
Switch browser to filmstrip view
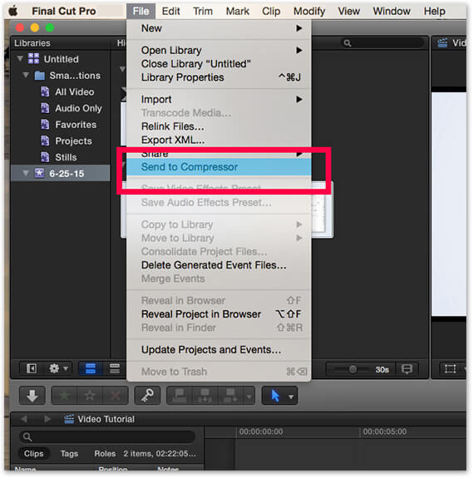point(91,368)
